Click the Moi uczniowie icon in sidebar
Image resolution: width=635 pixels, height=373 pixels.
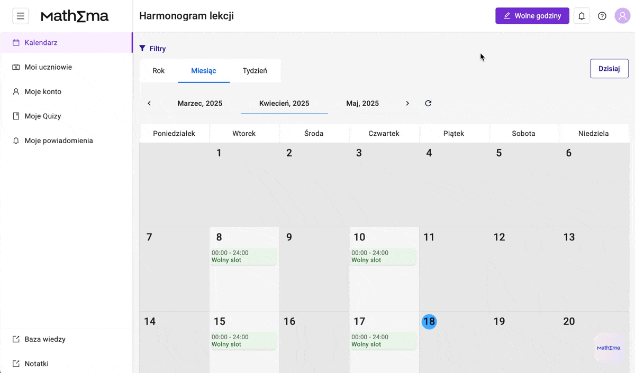[16, 67]
